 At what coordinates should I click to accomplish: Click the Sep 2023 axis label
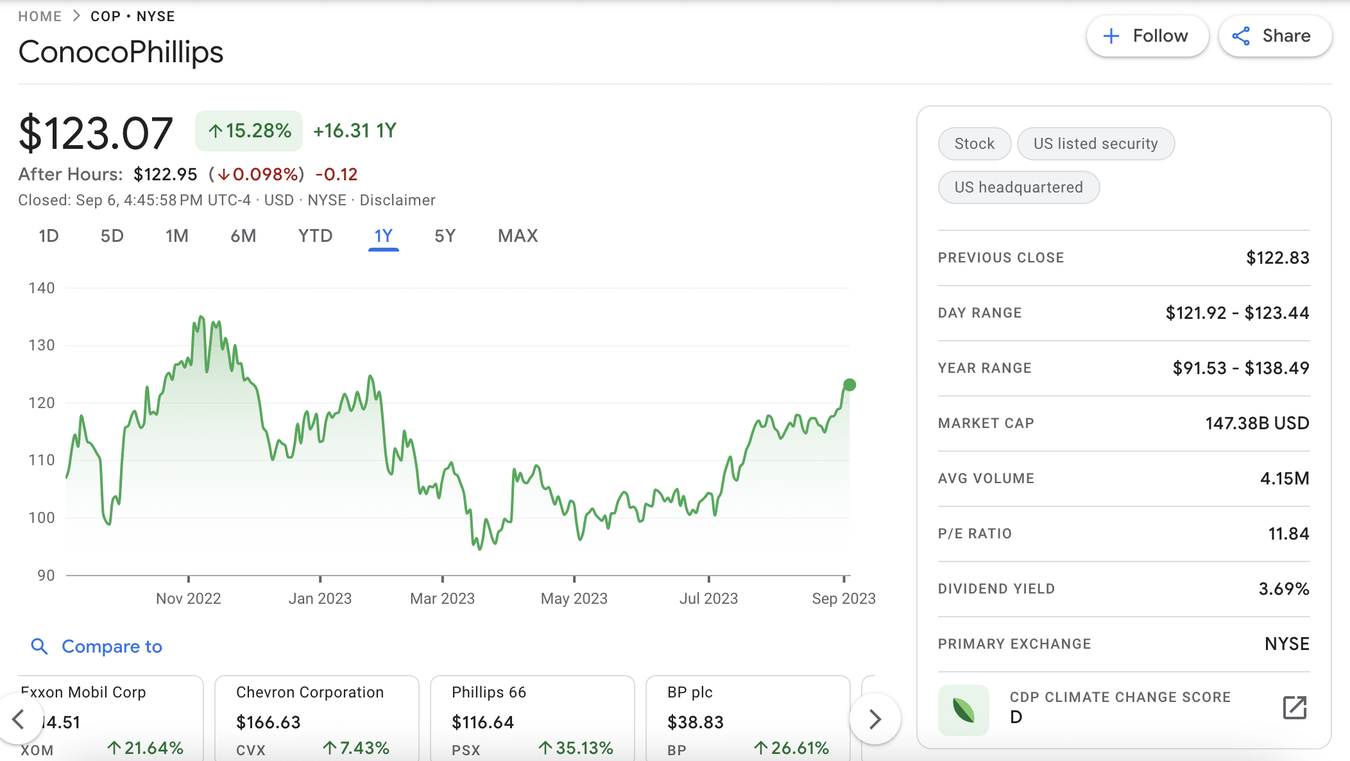point(844,599)
